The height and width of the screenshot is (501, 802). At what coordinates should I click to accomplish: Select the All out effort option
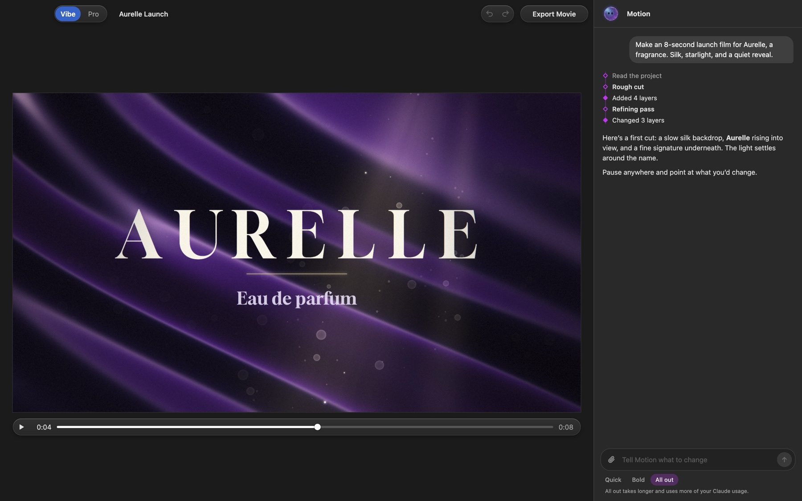[x=664, y=480]
